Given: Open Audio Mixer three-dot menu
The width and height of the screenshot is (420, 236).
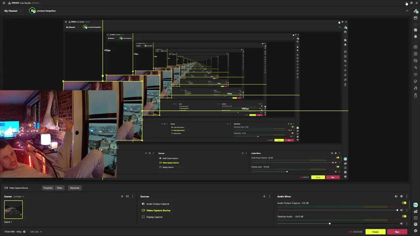Looking at the screenshot, I should 407,196.
